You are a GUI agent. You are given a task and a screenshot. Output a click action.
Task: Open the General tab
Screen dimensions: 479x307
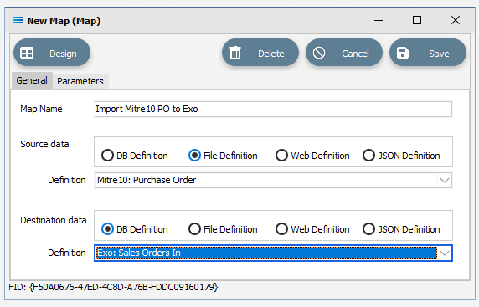pos(32,80)
